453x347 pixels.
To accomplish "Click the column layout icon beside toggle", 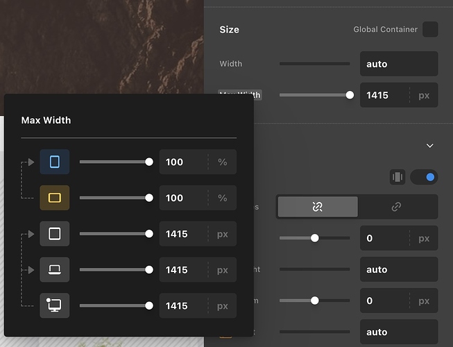I will click(x=398, y=177).
